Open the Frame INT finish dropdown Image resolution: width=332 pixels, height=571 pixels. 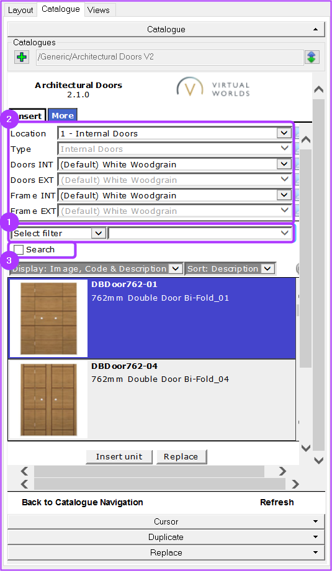coord(175,195)
